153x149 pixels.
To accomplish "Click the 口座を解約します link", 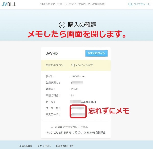I will 65,146.
